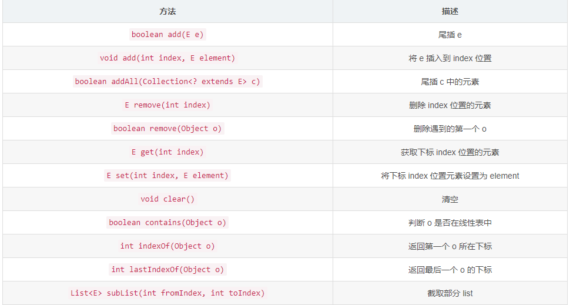The width and height of the screenshot is (573, 305).
Task: Select 'boolean remove(Object o)' code
Action: [167, 128]
